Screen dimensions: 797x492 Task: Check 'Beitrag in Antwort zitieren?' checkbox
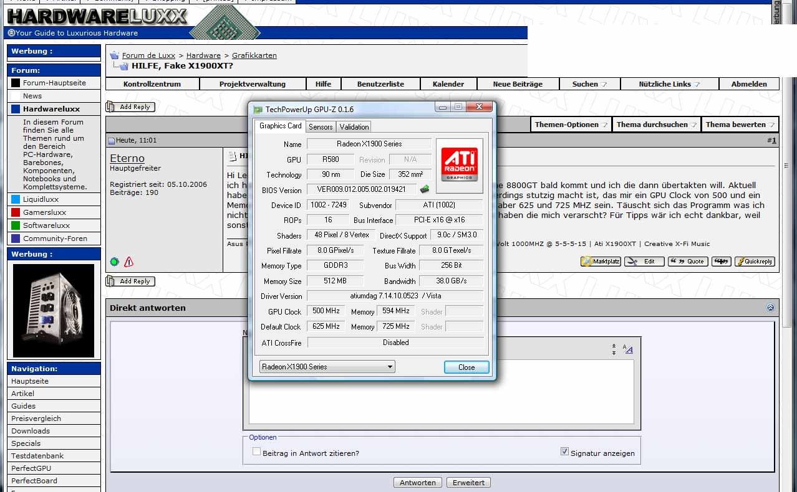tap(256, 452)
